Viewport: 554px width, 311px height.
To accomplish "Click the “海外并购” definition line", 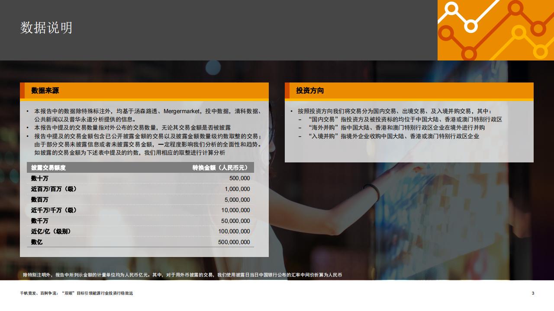I will 396,127.
